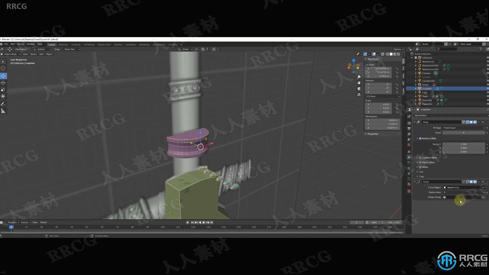Switch to the UV Editing workspace tab

[89, 45]
